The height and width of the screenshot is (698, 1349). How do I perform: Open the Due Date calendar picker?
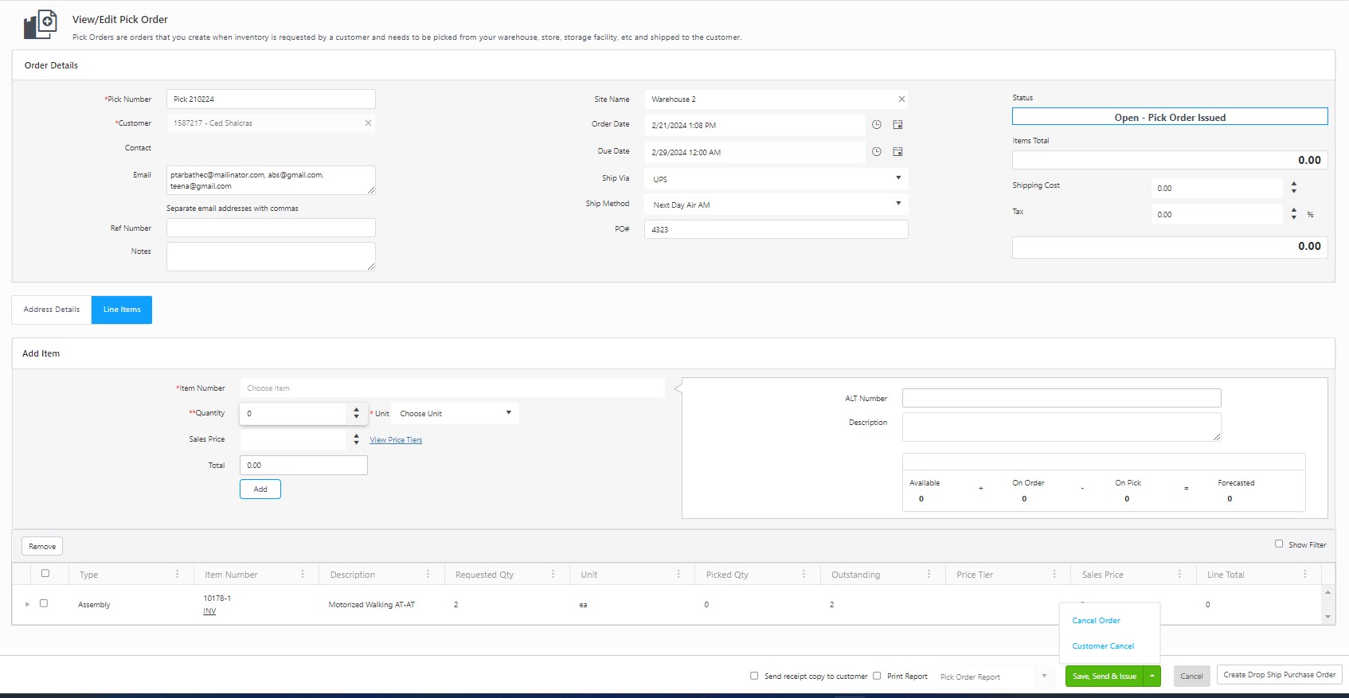coord(897,152)
